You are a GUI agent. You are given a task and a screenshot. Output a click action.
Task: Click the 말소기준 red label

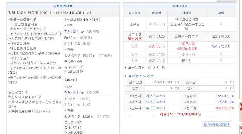coord(135,39)
